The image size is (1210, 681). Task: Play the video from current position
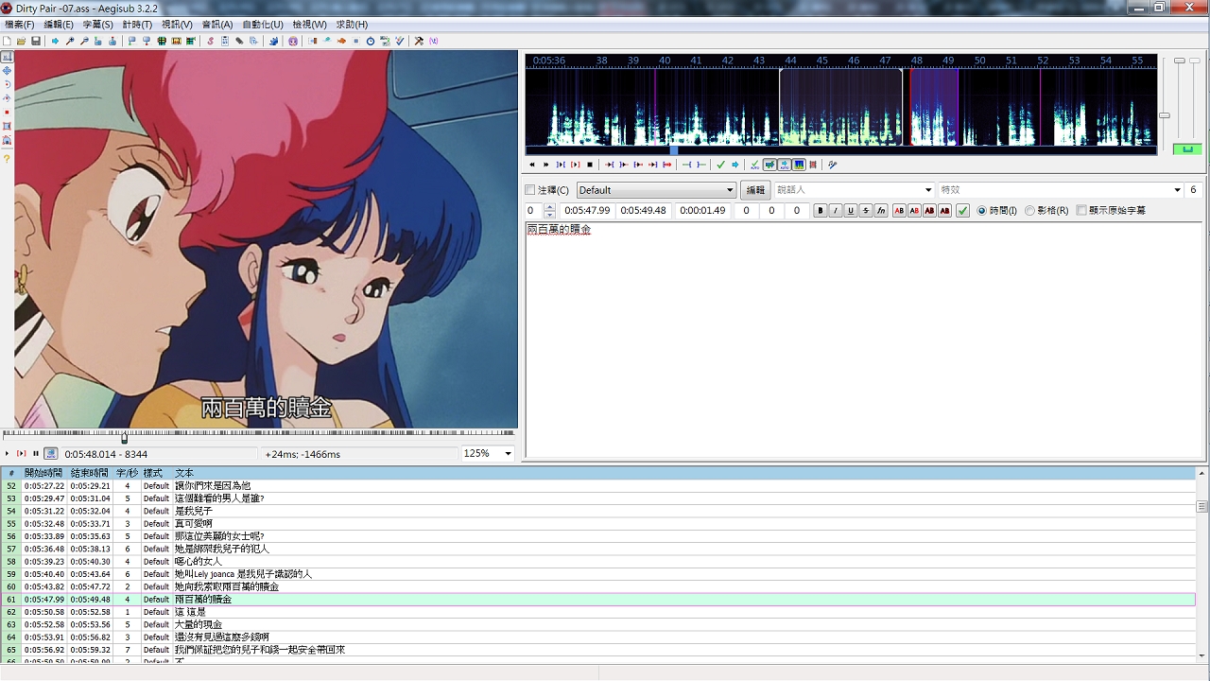[x=7, y=454]
